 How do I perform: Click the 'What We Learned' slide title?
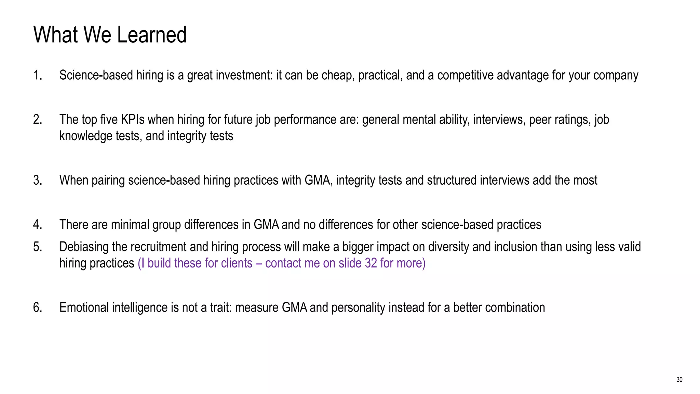[110, 35]
